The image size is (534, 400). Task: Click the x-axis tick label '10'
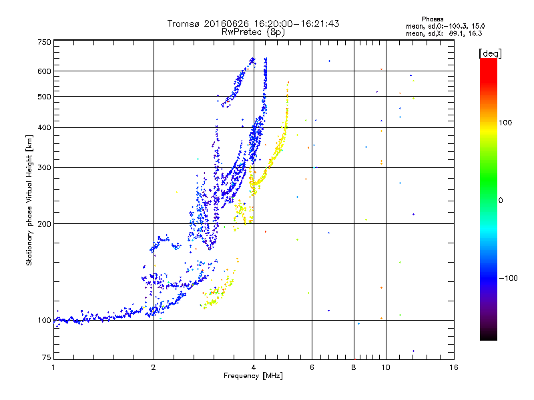(x=386, y=367)
